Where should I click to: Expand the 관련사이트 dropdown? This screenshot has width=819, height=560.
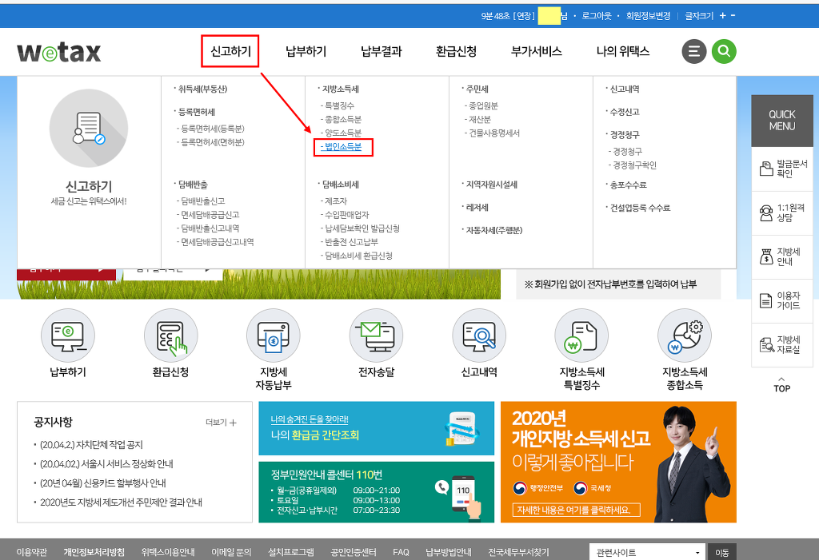click(x=646, y=552)
